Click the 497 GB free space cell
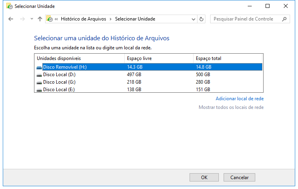Viewport: 298px width, 189px height. (x=134, y=75)
